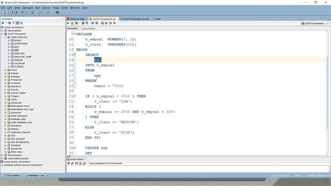
Task: Open the Navigate menu
Action: coord(28,8)
